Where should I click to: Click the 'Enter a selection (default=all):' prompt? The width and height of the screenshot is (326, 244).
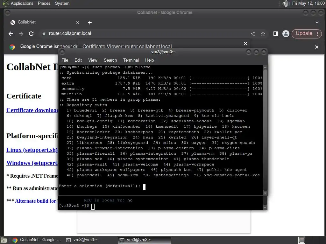click(100, 186)
